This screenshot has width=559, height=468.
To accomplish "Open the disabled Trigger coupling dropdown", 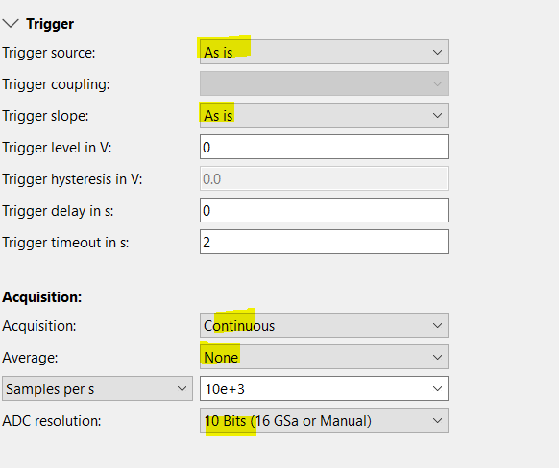I will (x=324, y=83).
